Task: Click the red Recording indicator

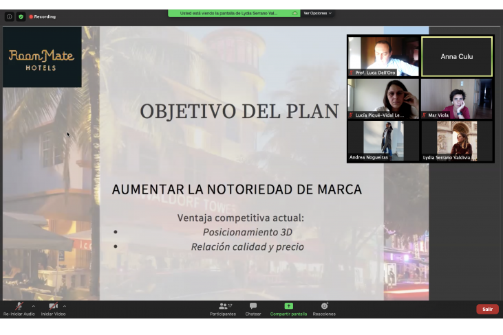Action: pos(43,16)
